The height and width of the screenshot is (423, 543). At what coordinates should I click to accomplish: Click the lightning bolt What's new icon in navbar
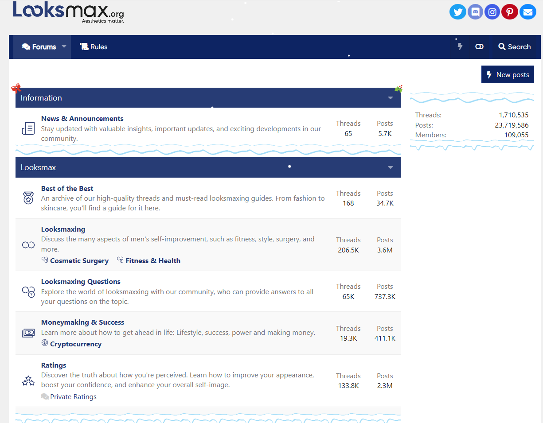[460, 47]
